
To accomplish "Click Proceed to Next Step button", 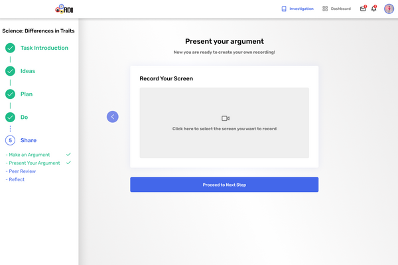I will click(224, 185).
